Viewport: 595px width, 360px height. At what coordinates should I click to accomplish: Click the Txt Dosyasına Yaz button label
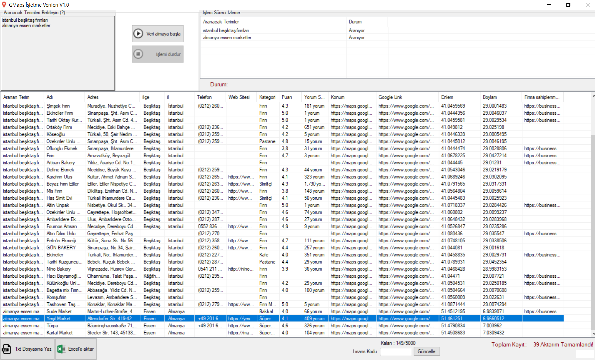[33, 349]
